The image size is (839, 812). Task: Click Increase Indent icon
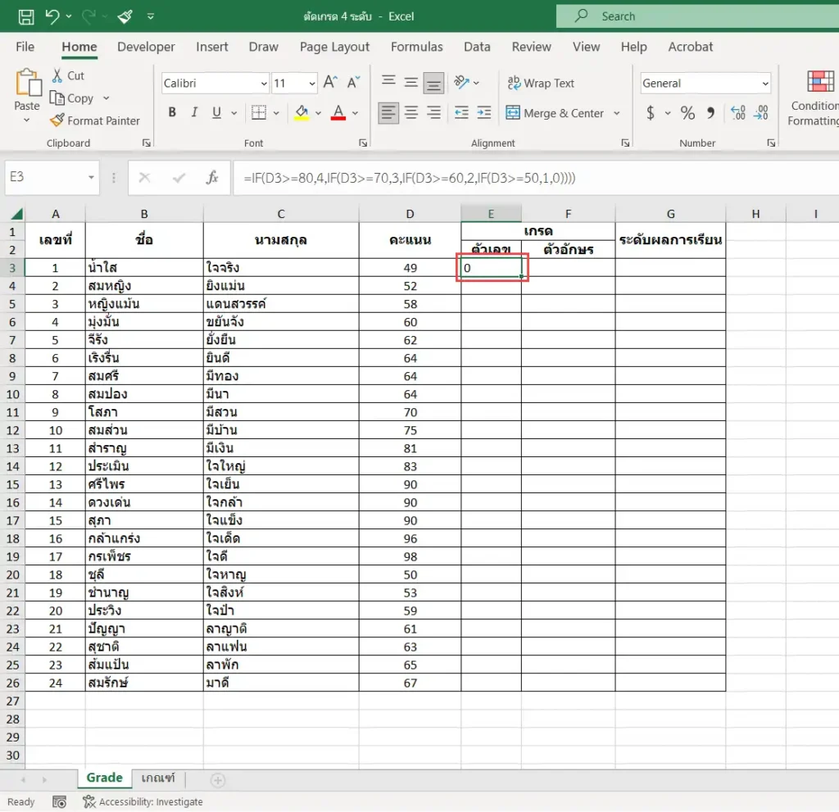(483, 112)
